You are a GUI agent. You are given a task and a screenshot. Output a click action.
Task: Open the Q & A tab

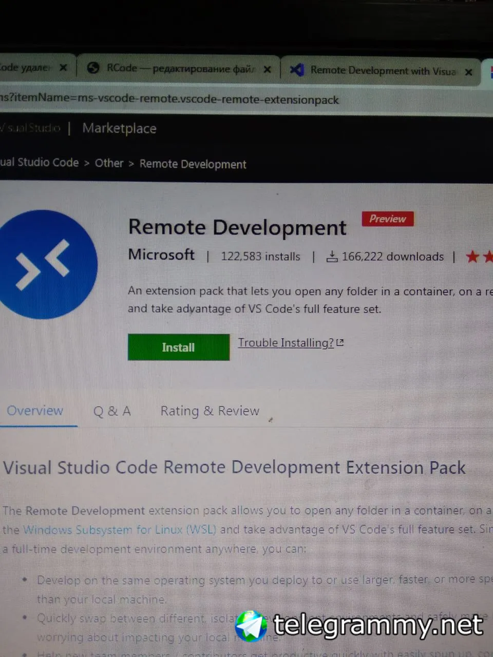tap(112, 411)
